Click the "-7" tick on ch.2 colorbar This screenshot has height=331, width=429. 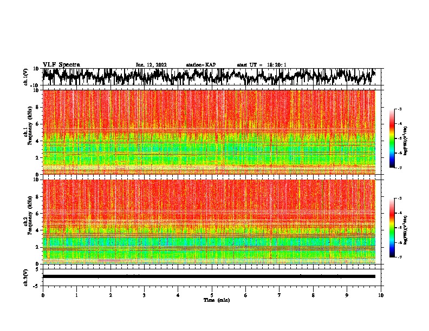coord(400,257)
